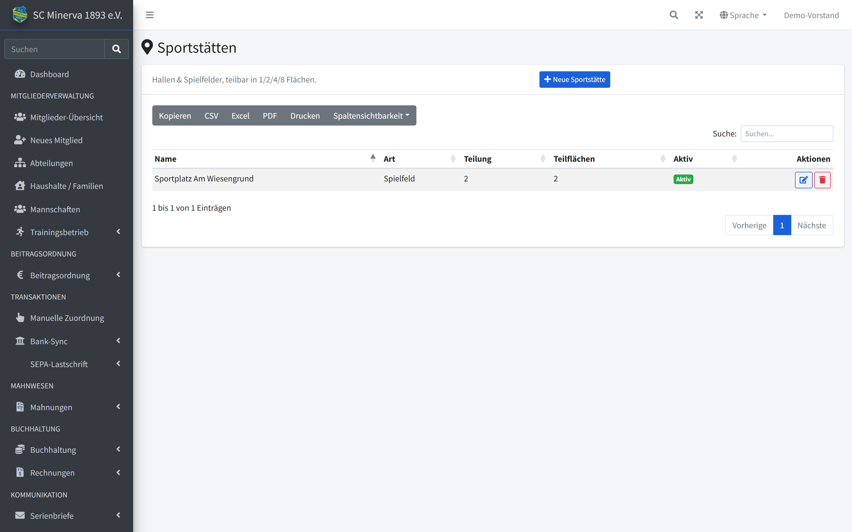Toggle the sidebar with the hamburger icon
Screen dimensions: 852x532
pyautogui.click(x=150, y=15)
